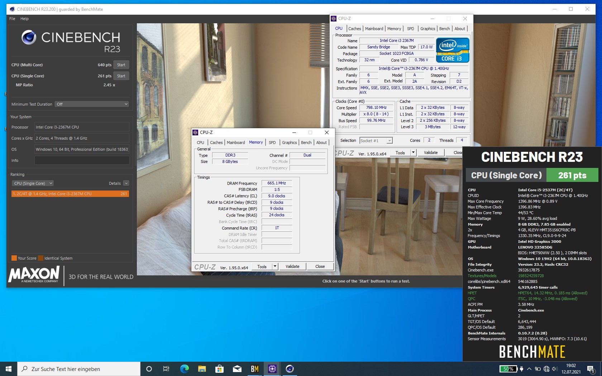Switch to Caches tab in back CPU-Z window
602x376 pixels.
tap(355, 29)
